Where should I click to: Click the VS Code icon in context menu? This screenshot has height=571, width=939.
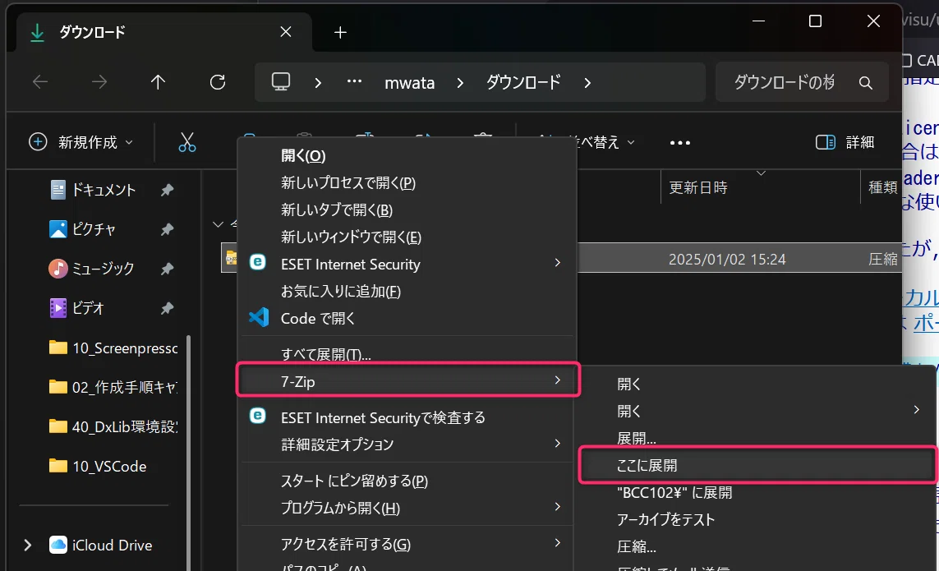259,317
